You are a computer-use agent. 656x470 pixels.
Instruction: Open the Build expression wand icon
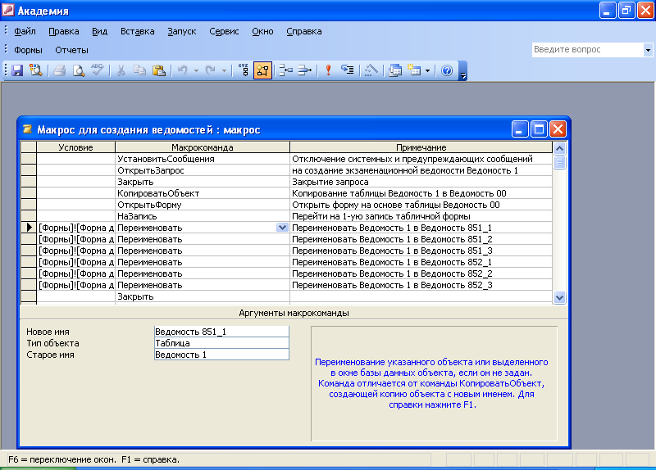point(371,70)
